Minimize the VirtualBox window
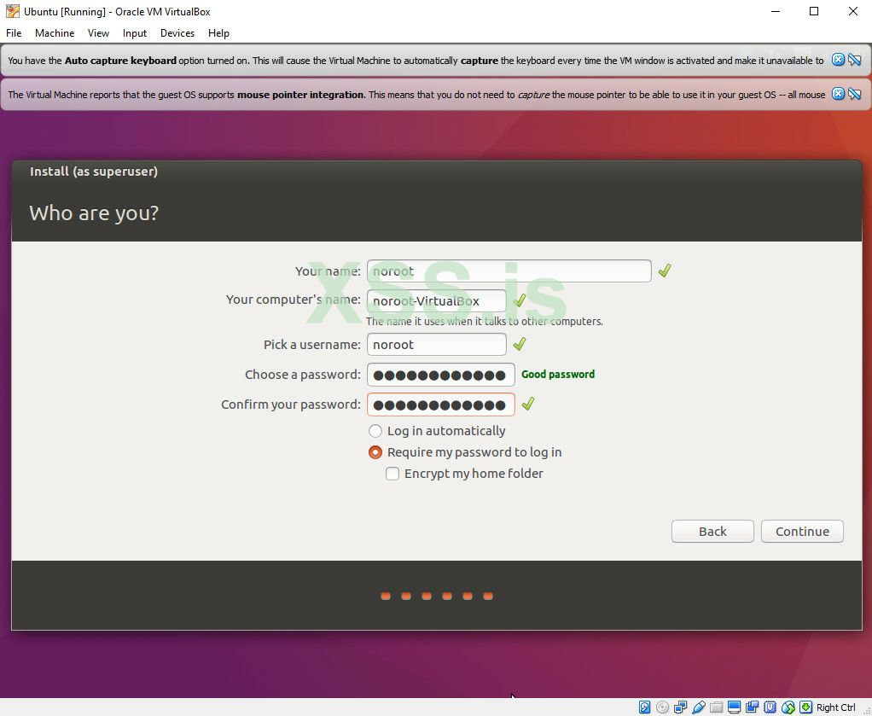Viewport: 872px width, 716px height. pos(776,11)
